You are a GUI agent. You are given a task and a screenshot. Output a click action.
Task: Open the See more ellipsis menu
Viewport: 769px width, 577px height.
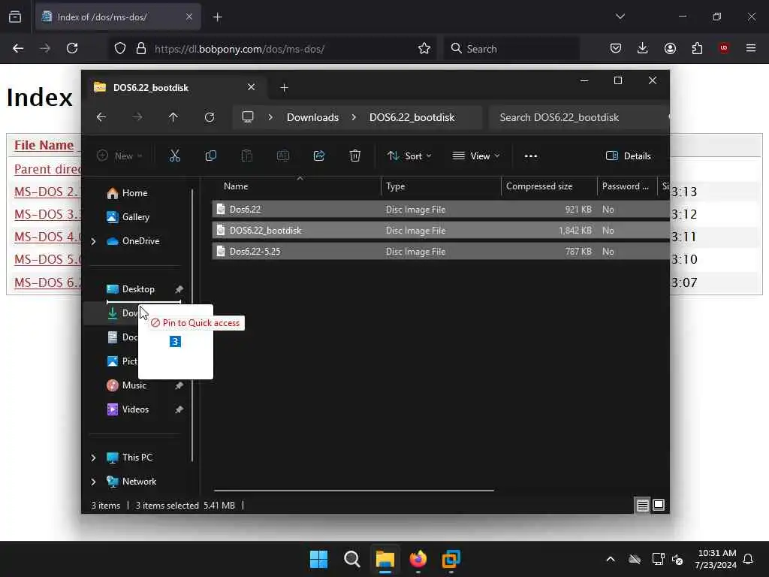[531, 156]
